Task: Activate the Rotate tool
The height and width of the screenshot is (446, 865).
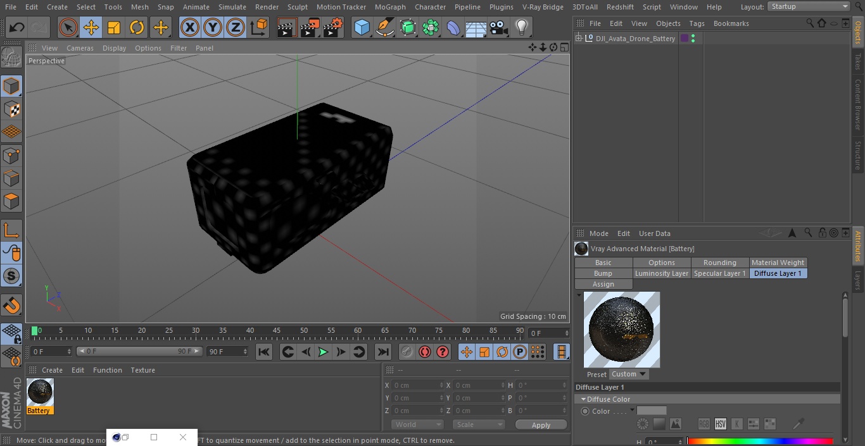Action: (x=137, y=28)
